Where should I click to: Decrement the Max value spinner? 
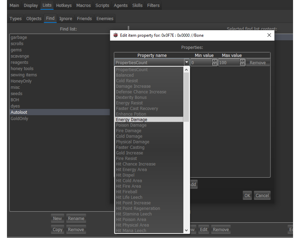243,64
